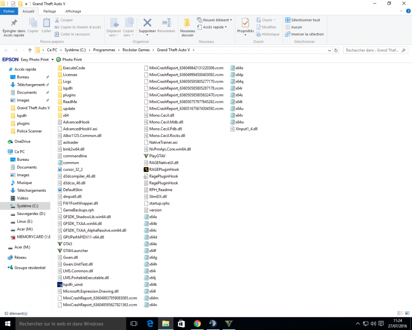Switch to the Affichage ribbon tab
The height and width of the screenshot is (330, 412).
point(73,11)
